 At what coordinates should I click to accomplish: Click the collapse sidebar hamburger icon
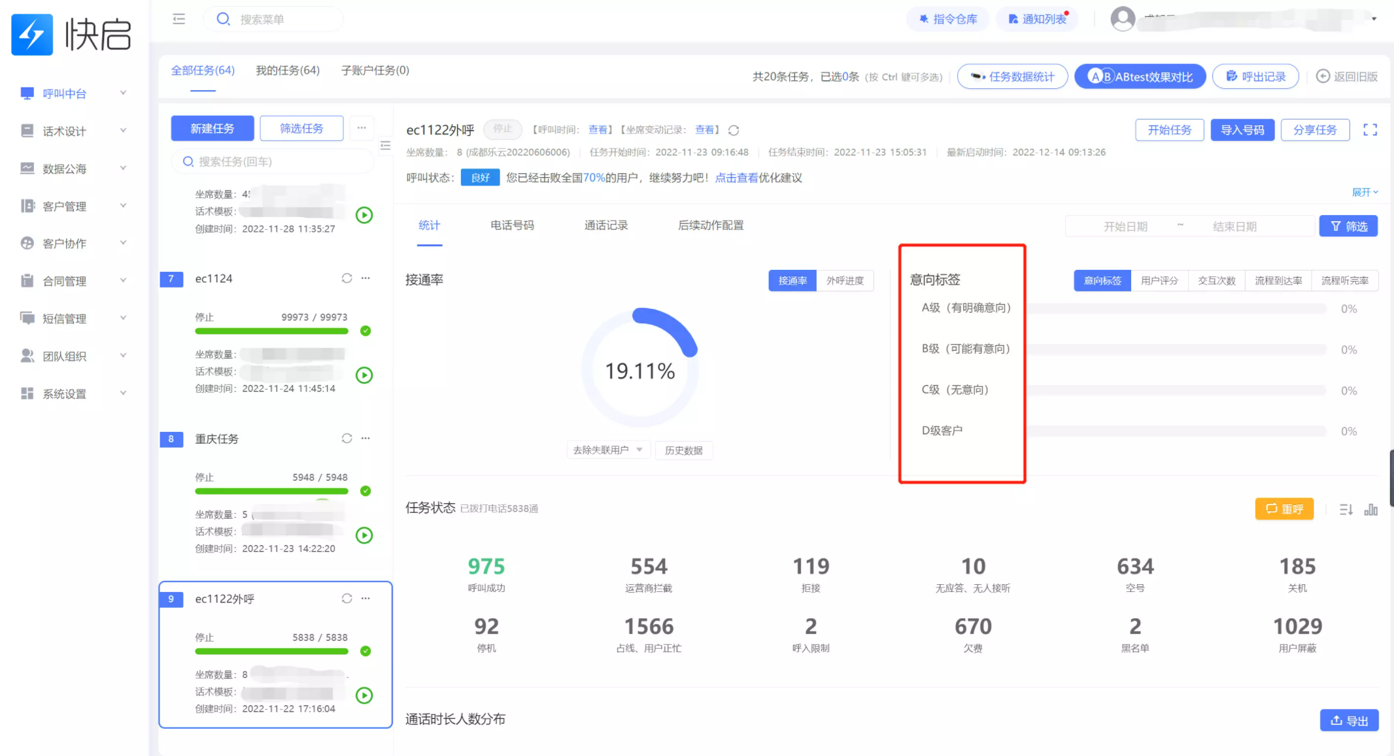178,19
